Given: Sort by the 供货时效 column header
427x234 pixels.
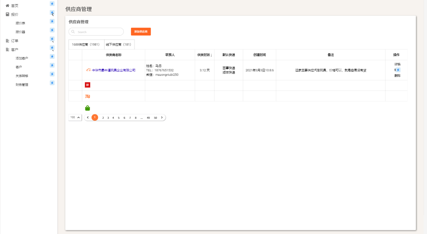Looking at the screenshot, I should [x=204, y=55].
